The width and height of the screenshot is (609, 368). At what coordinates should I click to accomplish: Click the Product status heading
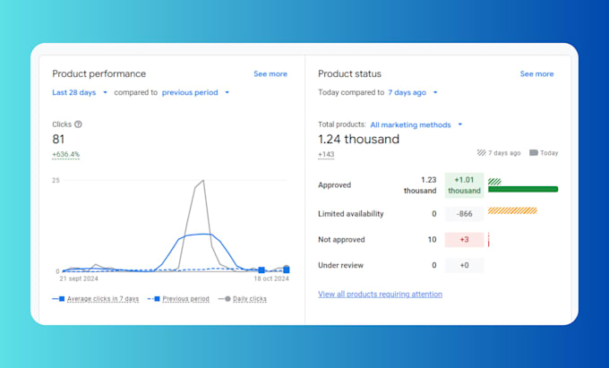(349, 73)
